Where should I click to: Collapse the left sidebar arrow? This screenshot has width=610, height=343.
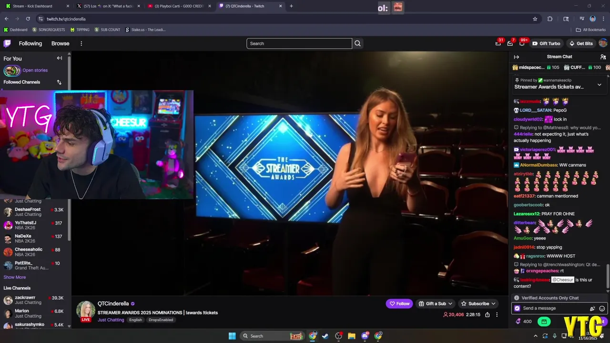coord(60,58)
